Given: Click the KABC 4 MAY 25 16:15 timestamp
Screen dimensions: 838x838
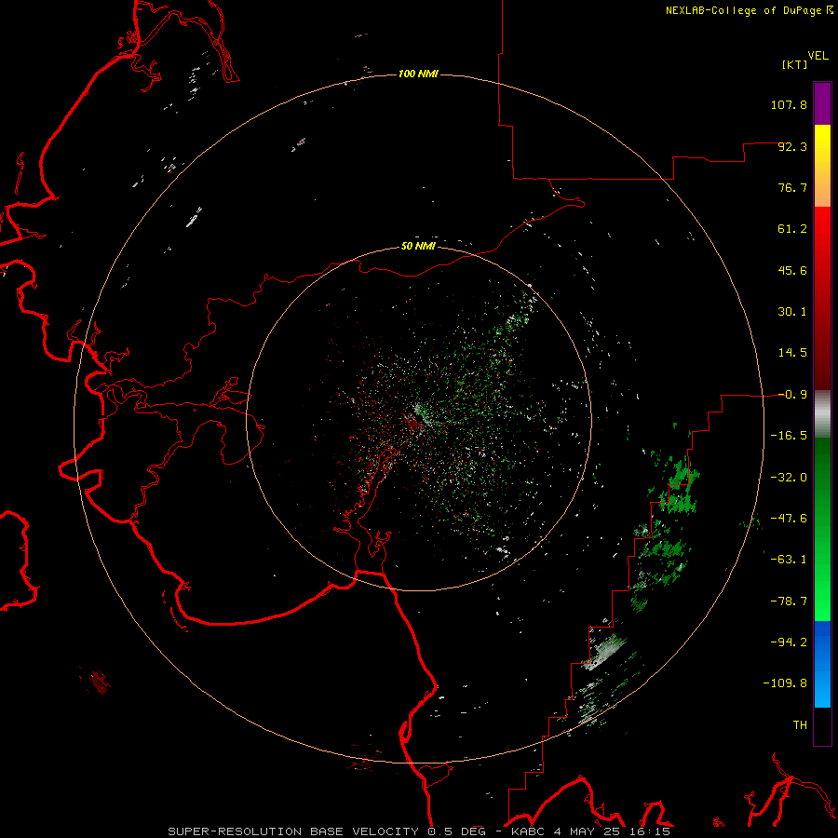Looking at the screenshot, I should click(x=590, y=831).
